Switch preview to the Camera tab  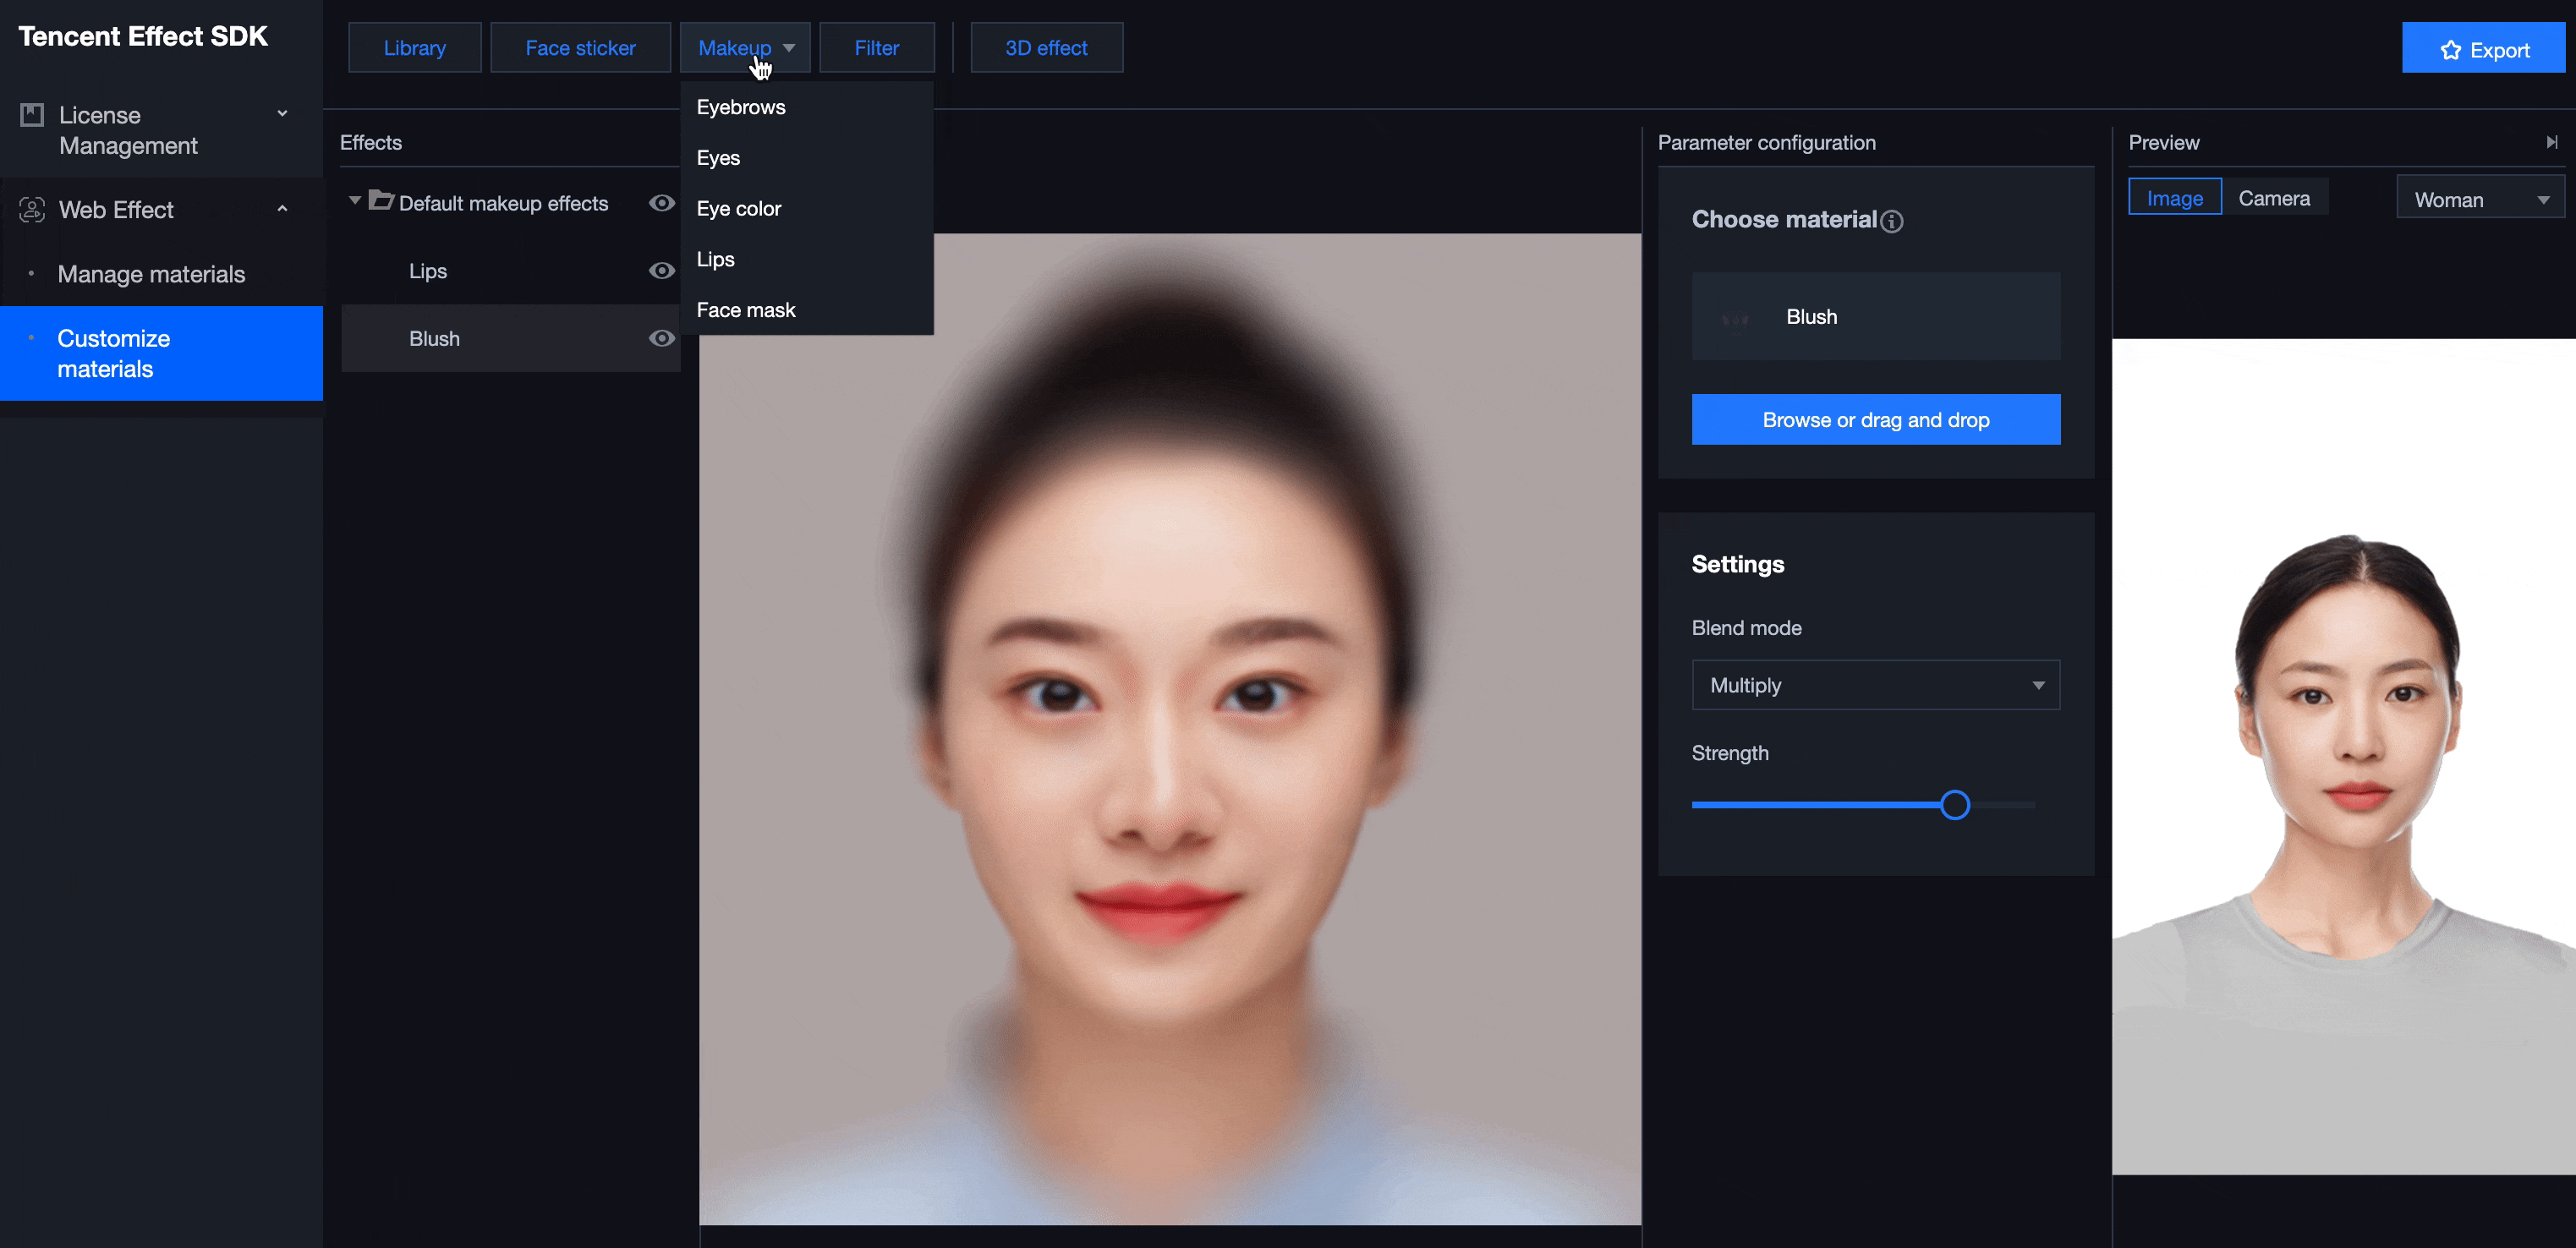(2274, 198)
